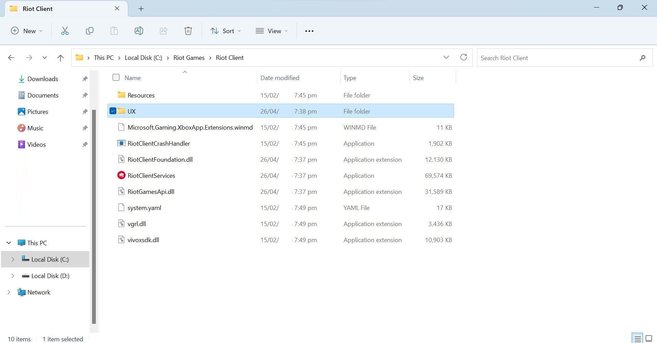Click the Rename icon in toolbar
Viewport: 657px width, 343px height.
(139, 31)
